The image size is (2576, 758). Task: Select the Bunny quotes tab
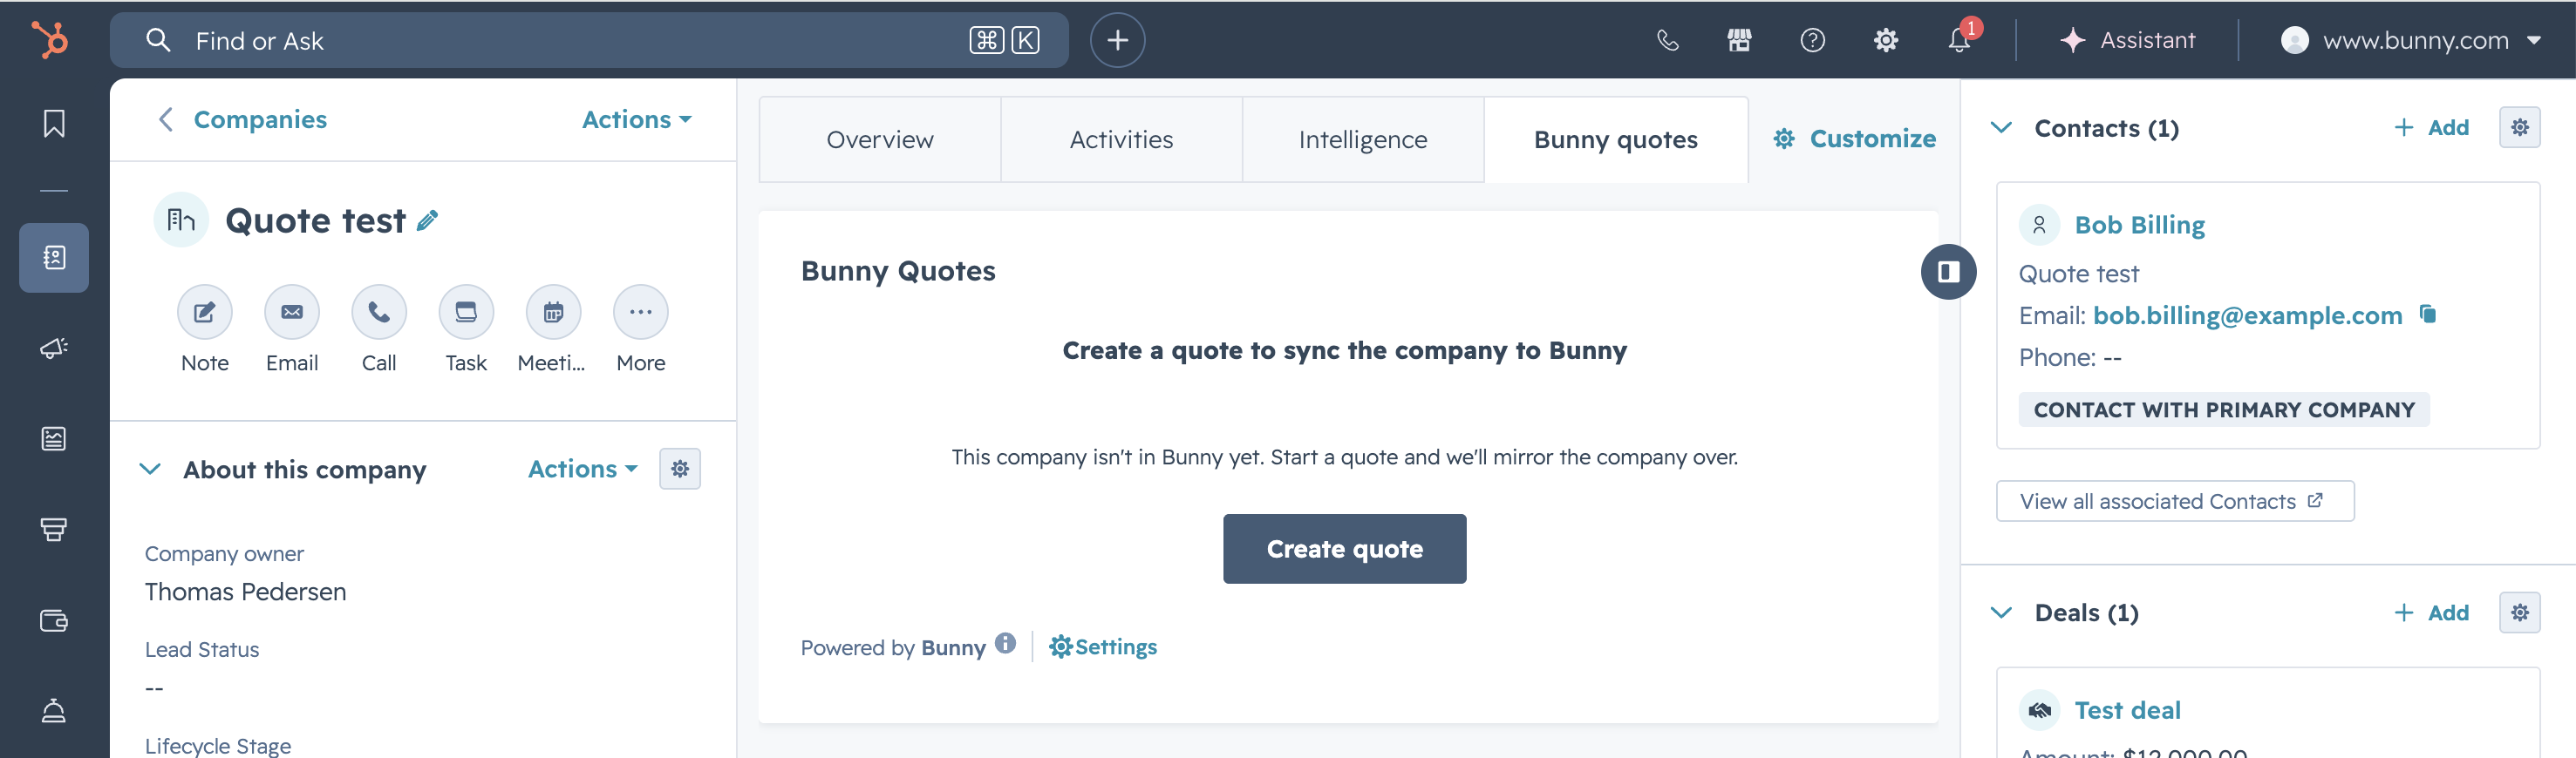(1616, 139)
